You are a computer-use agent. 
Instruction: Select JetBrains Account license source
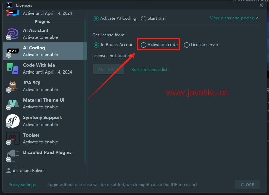114,45
